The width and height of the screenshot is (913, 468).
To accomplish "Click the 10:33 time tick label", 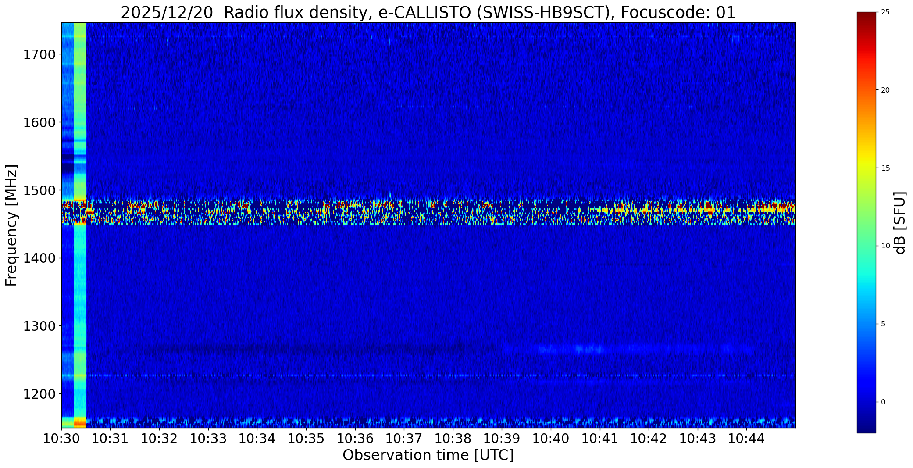I will pyautogui.click(x=208, y=438).
